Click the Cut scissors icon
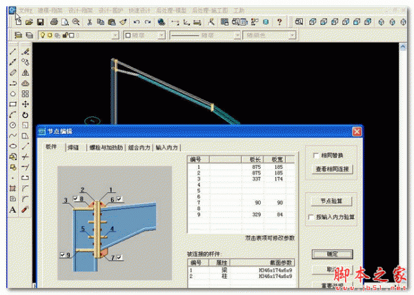The height and width of the screenshot is (295, 414). coord(90,22)
